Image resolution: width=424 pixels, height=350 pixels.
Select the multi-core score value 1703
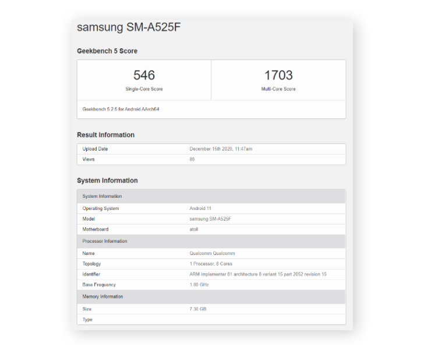(x=278, y=75)
